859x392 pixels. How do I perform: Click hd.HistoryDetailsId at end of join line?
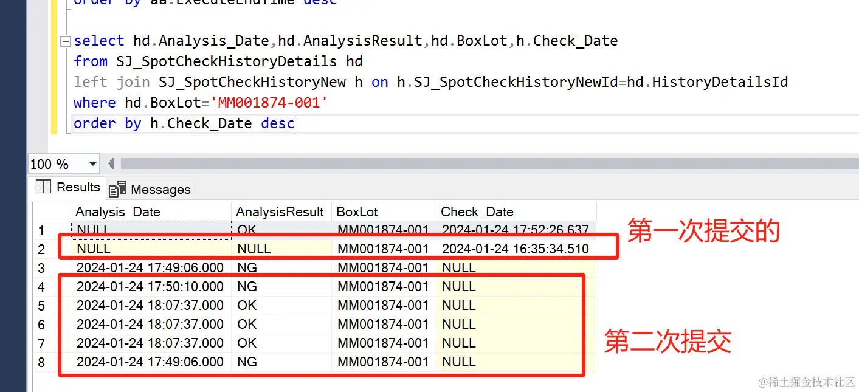click(708, 82)
